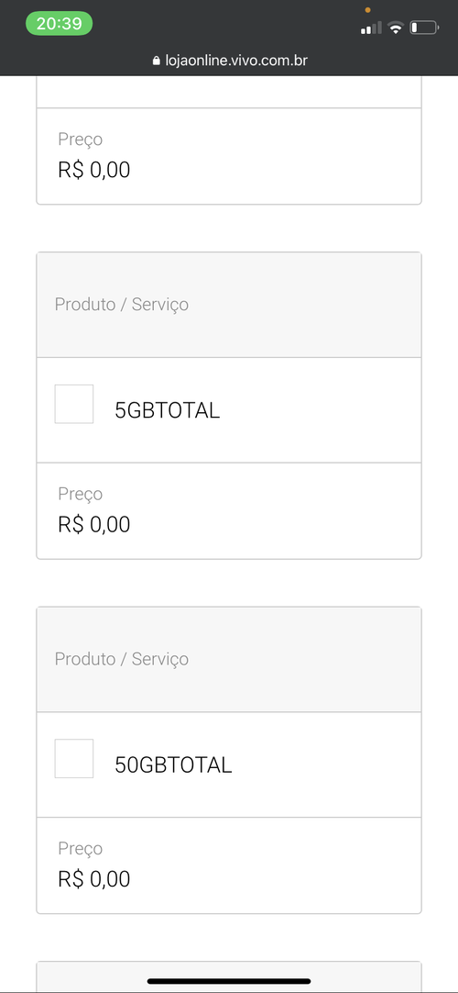The height and width of the screenshot is (993, 458).
Task: Select the 50GBTOTAL product label
Action: coord(173,765)
